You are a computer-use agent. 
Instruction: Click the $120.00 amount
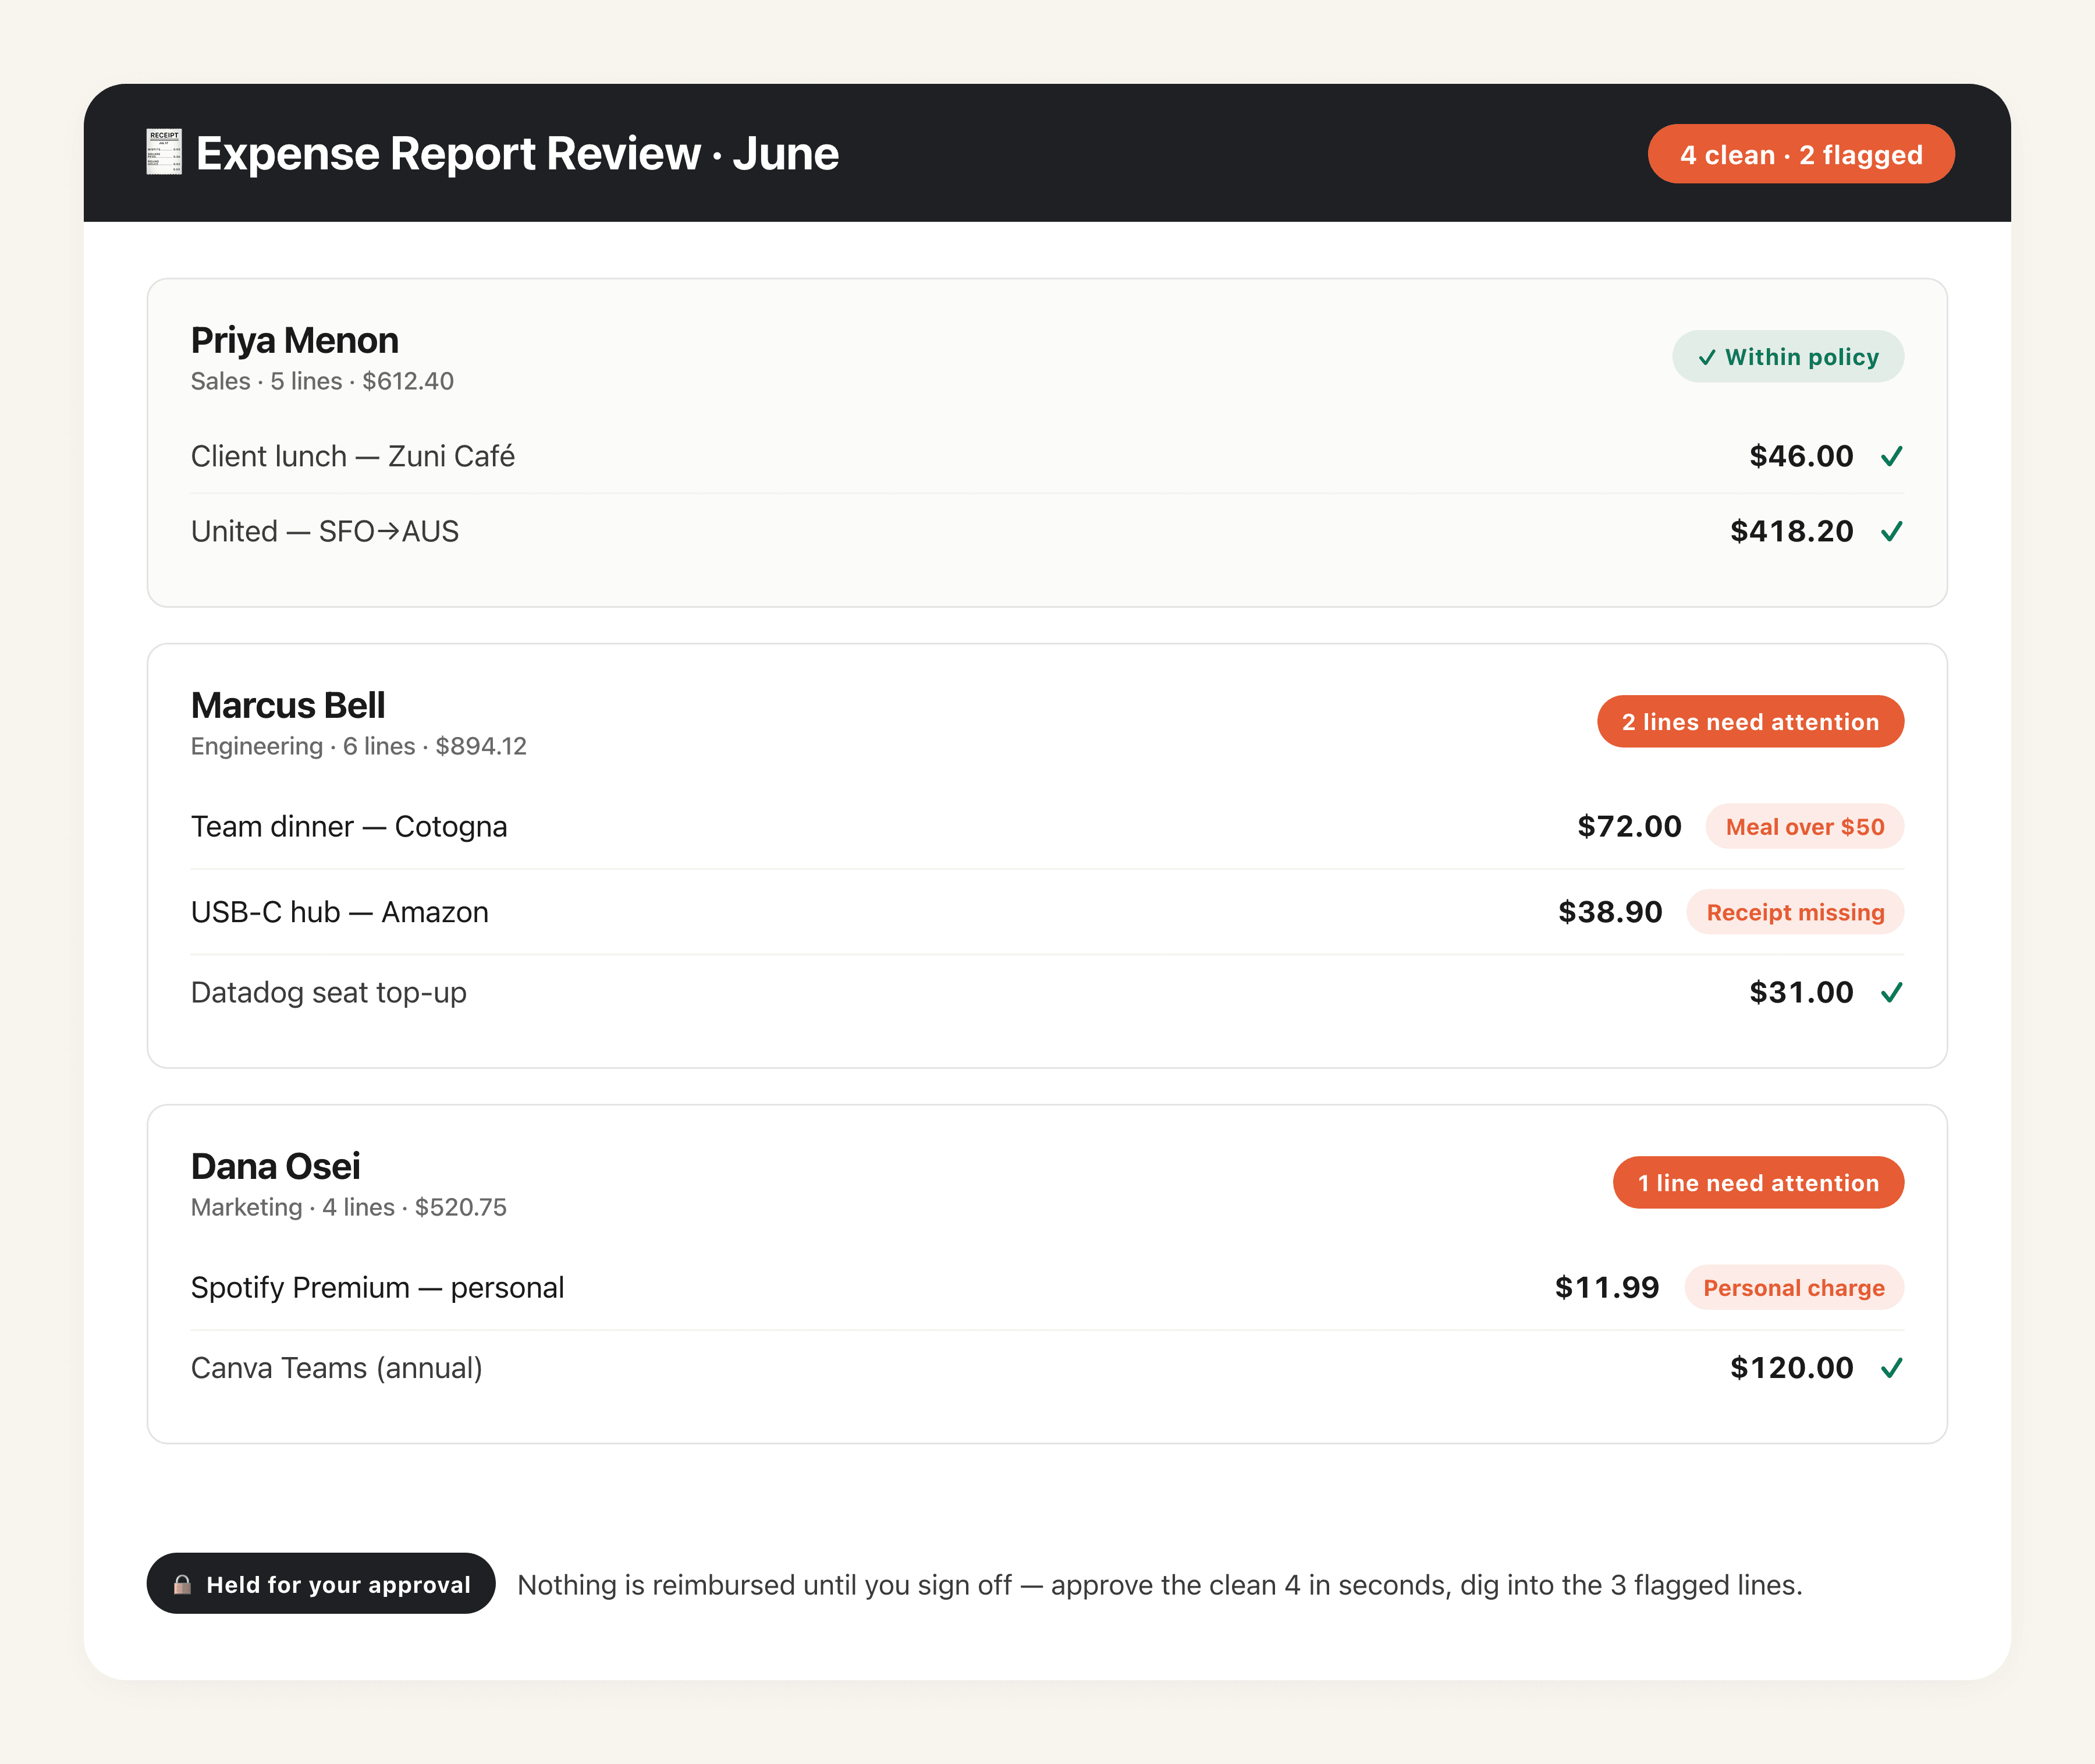coord(1792,1368)
